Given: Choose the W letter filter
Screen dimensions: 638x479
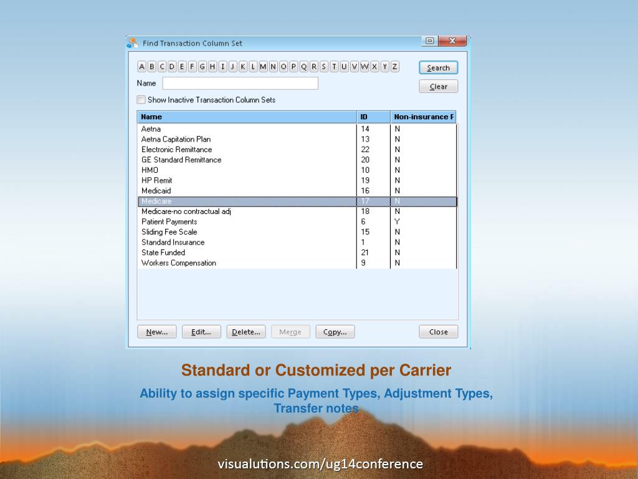Looking at the screenshot, I should coord(364,67).
